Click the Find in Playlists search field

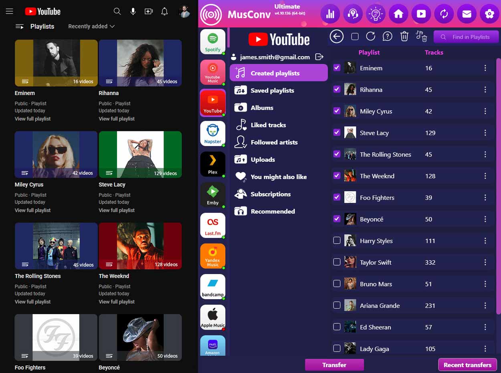tap(467, 37)
